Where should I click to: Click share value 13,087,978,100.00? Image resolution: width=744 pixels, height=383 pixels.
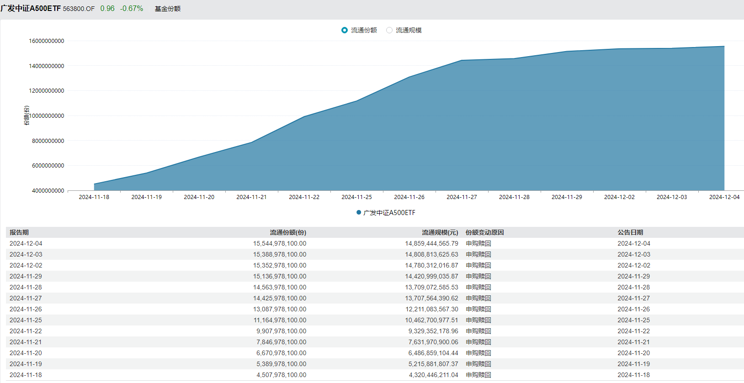click(x=280, y=309)
